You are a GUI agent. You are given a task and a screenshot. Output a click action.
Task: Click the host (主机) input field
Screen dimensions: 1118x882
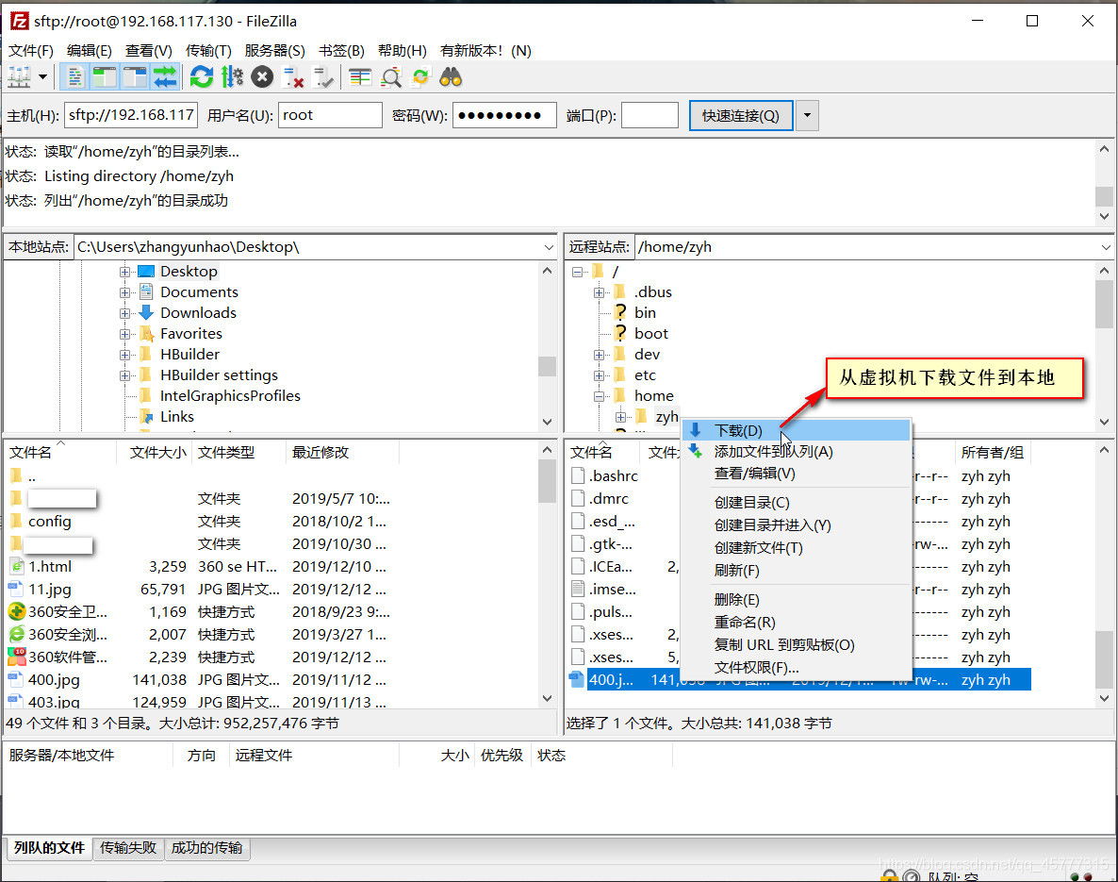130,116
